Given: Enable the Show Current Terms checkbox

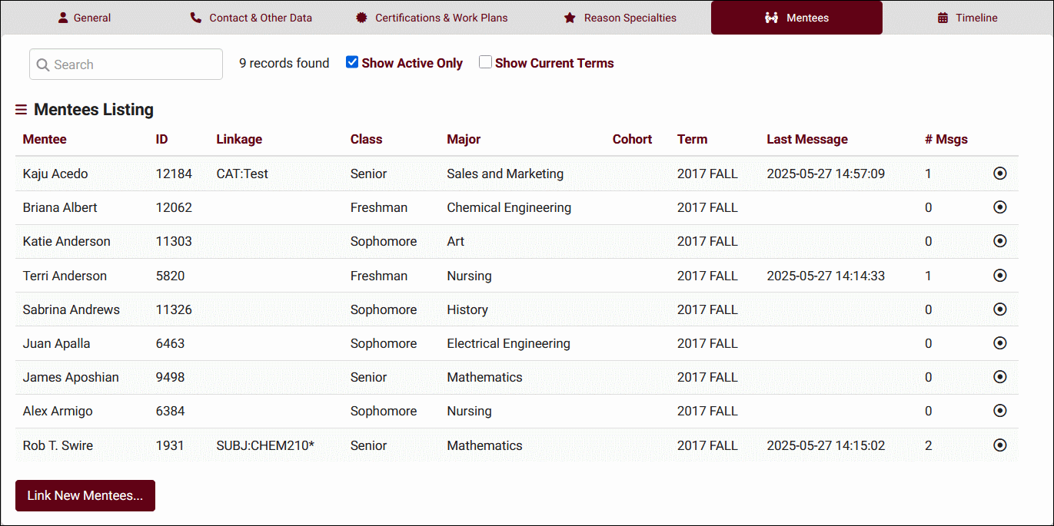Looking at the screenshot, I should 485,62.
